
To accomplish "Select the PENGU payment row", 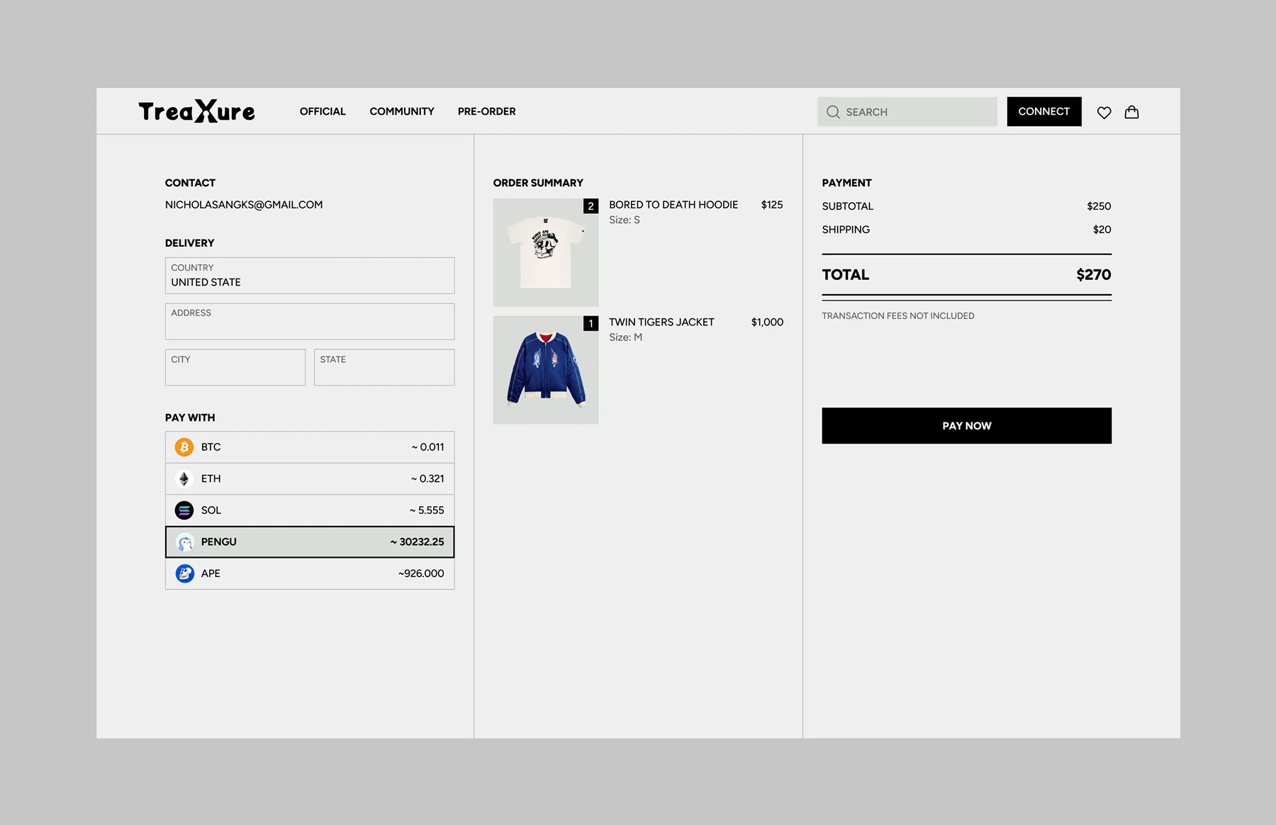I will click(310, 542).
